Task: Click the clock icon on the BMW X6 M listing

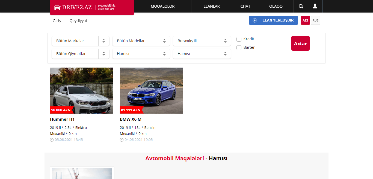Action: [x=122, y=139]
